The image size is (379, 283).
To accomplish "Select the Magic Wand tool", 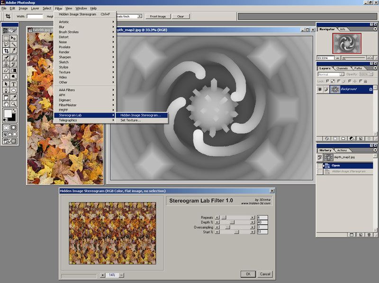I will (14, 44).
